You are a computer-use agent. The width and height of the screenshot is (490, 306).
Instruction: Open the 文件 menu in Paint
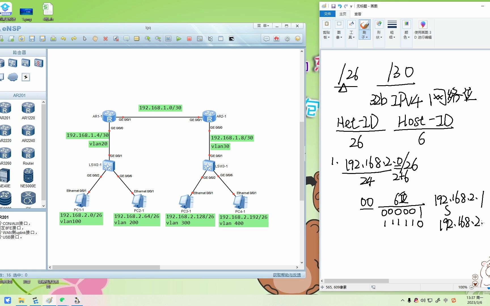pos(328,14)
